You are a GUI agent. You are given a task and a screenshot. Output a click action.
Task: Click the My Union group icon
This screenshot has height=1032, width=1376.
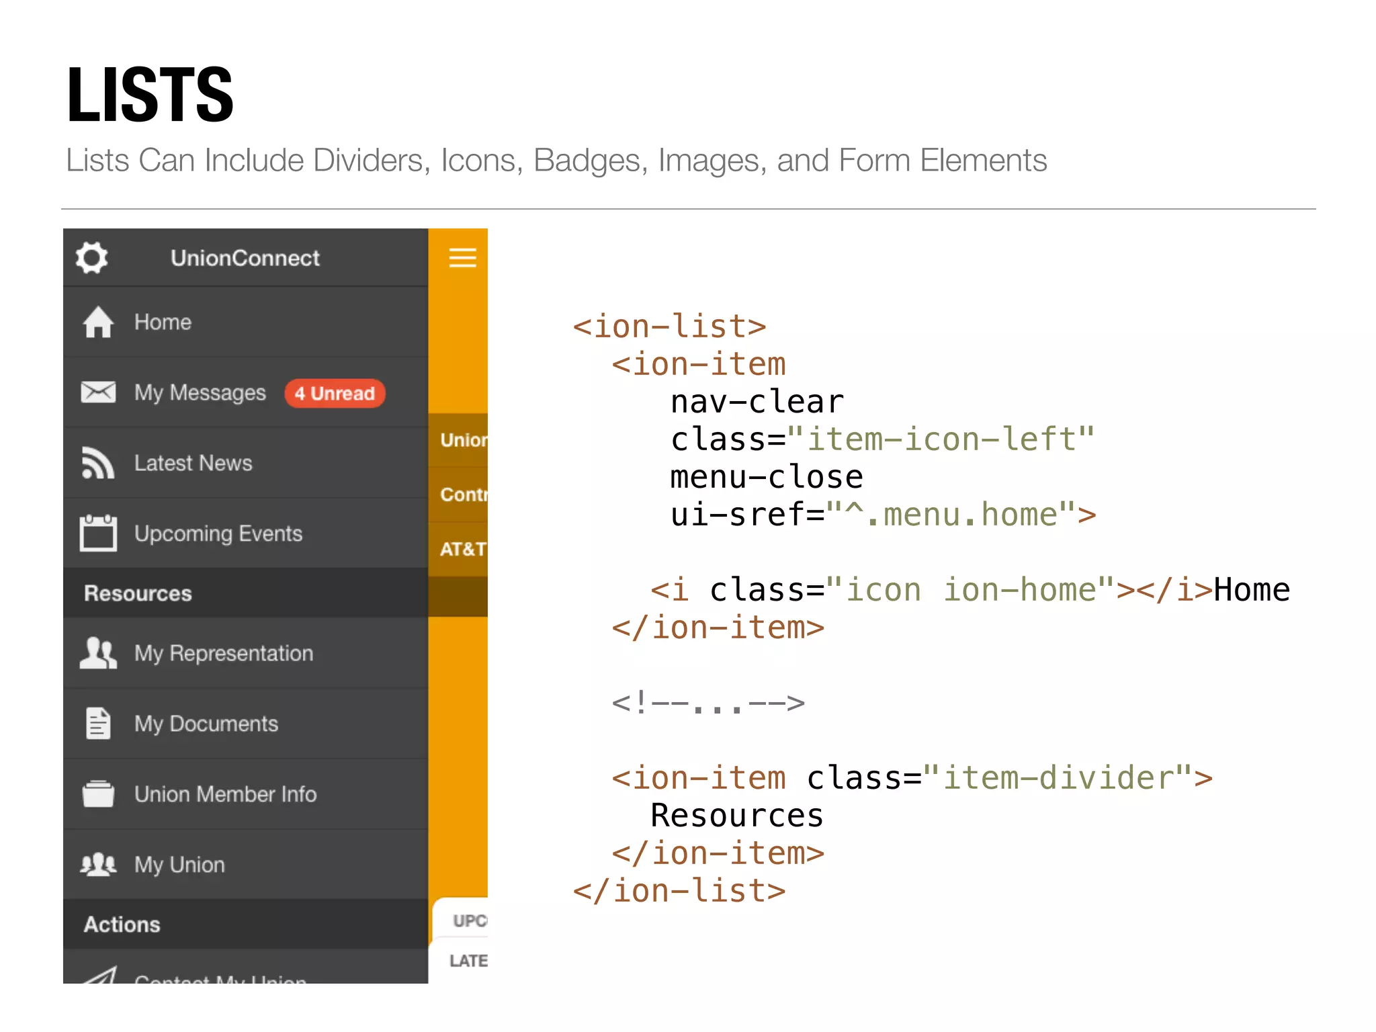tap(98, 864)
